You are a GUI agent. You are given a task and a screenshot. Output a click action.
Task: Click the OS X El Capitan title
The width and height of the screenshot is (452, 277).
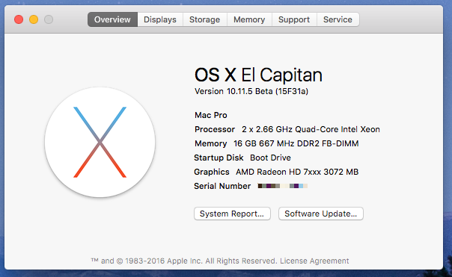258,75
